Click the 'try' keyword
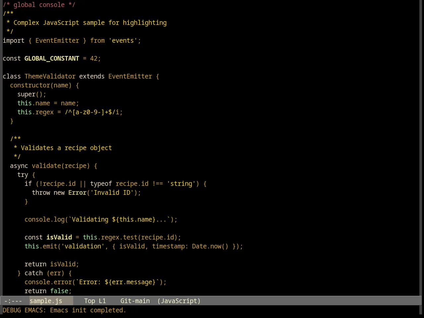The height and width of the screenshot is (318, 424). tap(23, 175)
